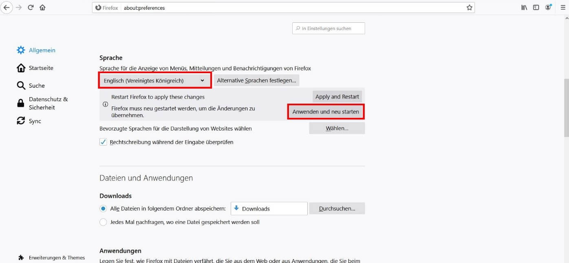Click Anwenden und neu starten button
Screen dimensions: 569x263
point(326,112)
